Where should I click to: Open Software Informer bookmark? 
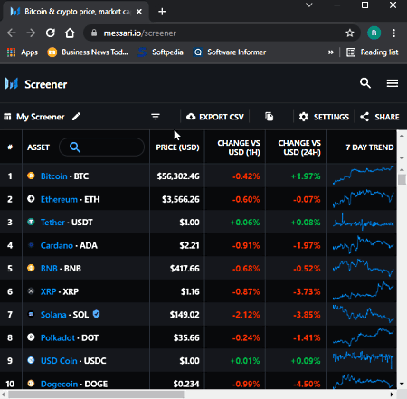pyautogui.click(x=230, y=52)
